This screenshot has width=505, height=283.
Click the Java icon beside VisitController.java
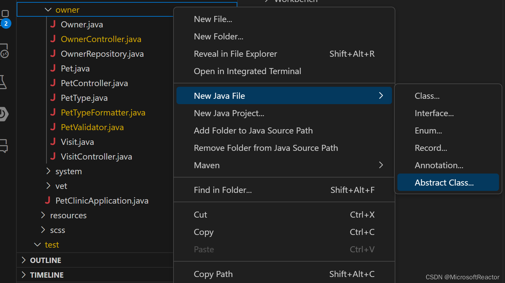(53, 157)
